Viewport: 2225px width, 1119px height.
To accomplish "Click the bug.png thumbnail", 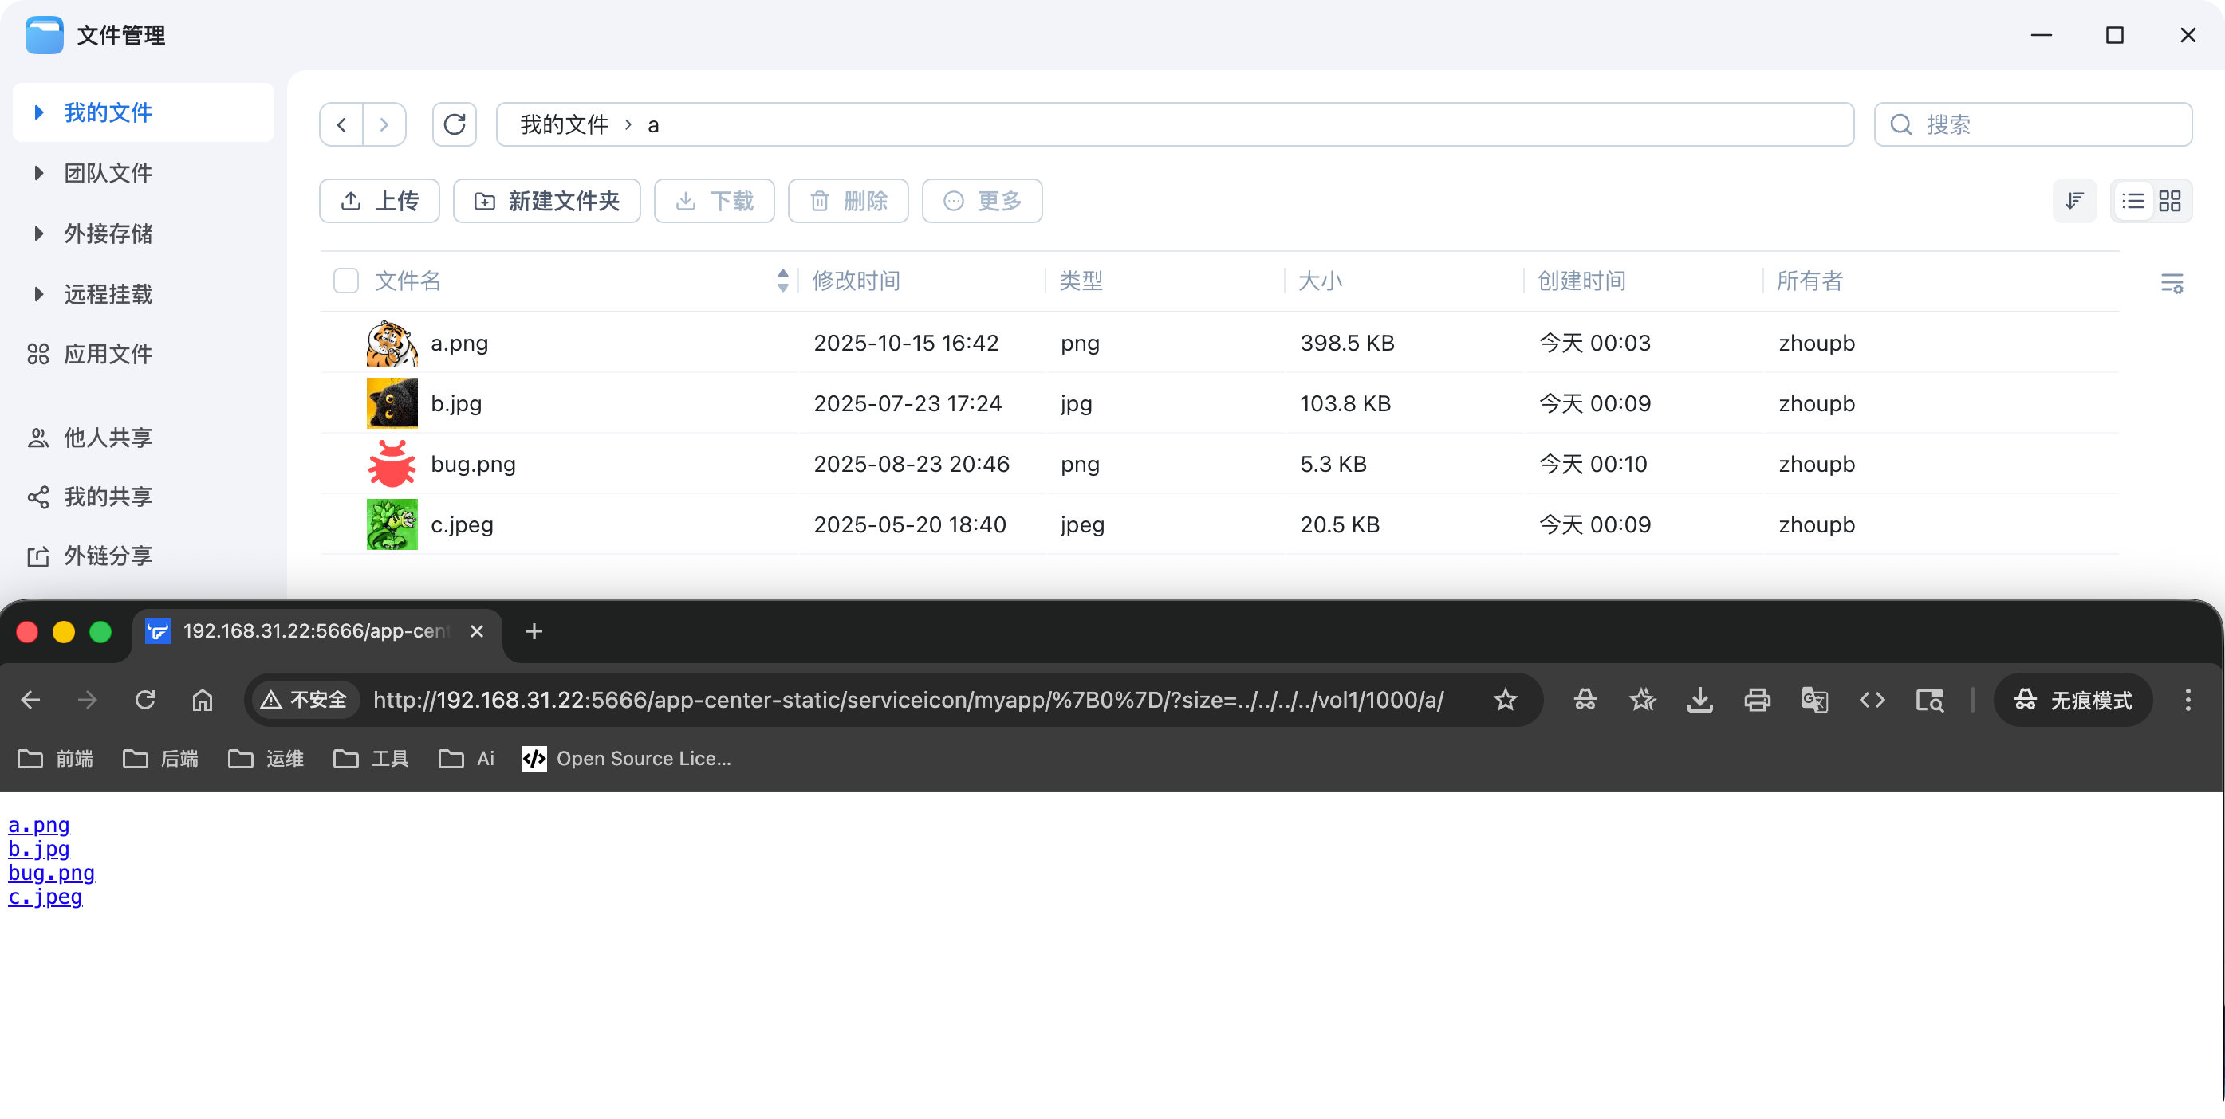I will (x=392, y=463).
